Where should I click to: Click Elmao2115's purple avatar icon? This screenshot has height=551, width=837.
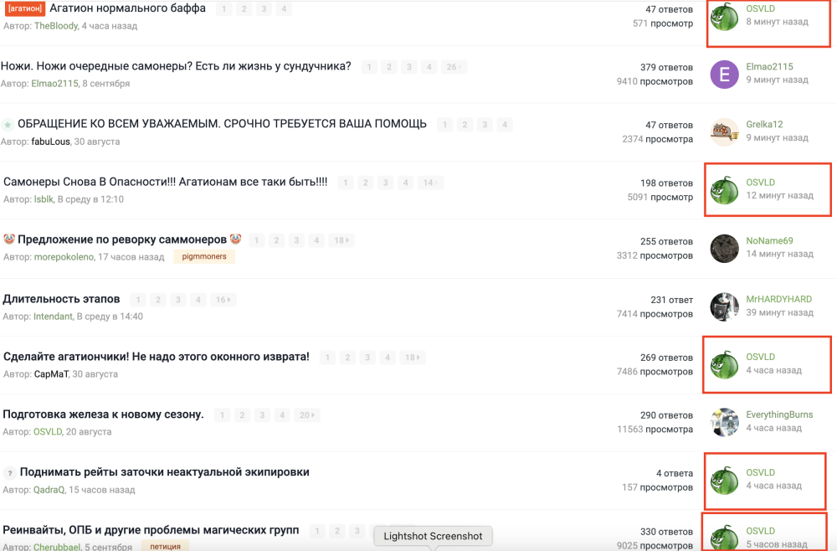click(724, 74)
